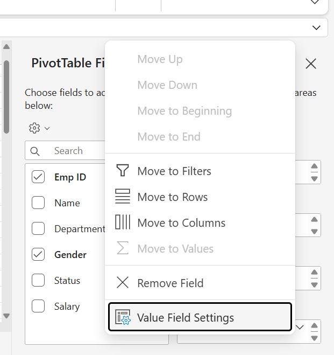
Task: Choose Value Field Settings from menu
Action: coord(186,318)
